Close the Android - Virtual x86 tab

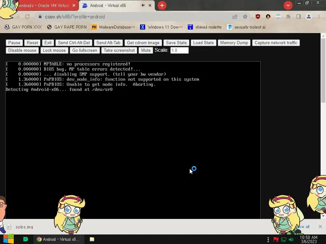tap(150, 5)
